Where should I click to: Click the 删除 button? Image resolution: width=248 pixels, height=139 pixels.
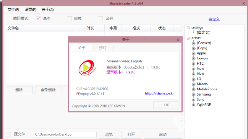[x=19, y=90]
